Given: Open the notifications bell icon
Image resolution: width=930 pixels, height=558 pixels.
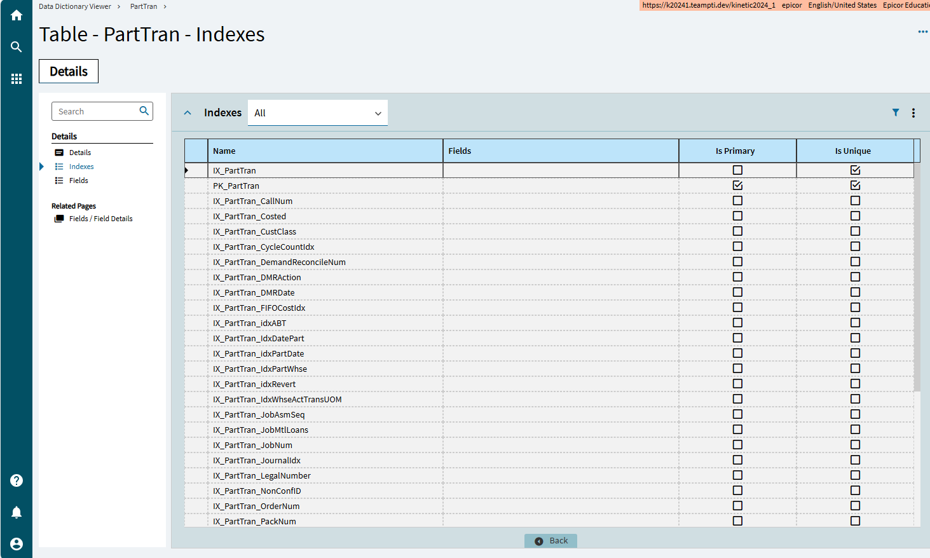Looking at the screenshot, I should (17, 512).
